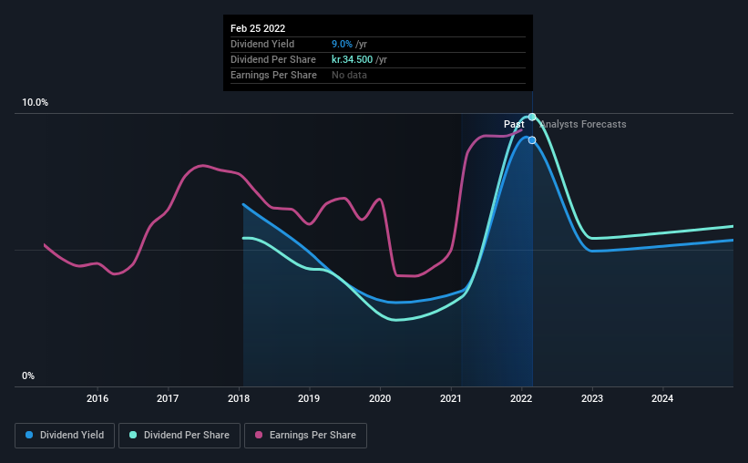Click the Feb 25 2022 tooltip date
The image size is (748, 463).
[258, 28]
